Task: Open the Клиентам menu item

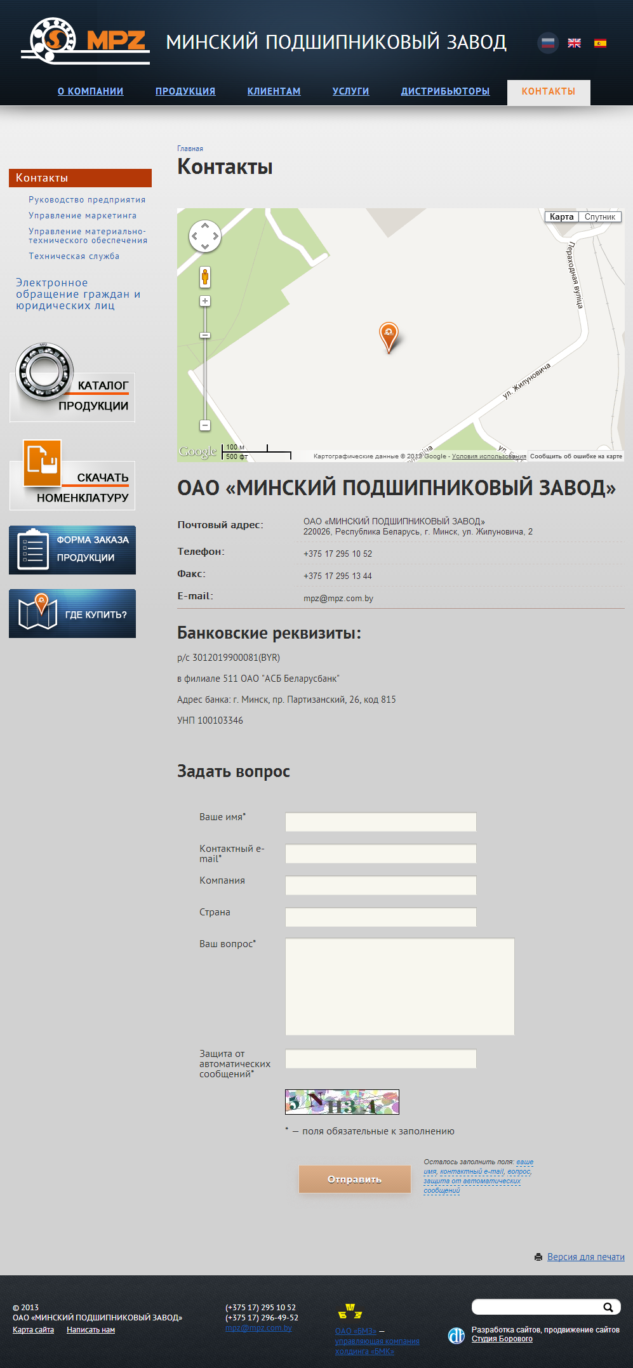Action: [x=274, y=91]
